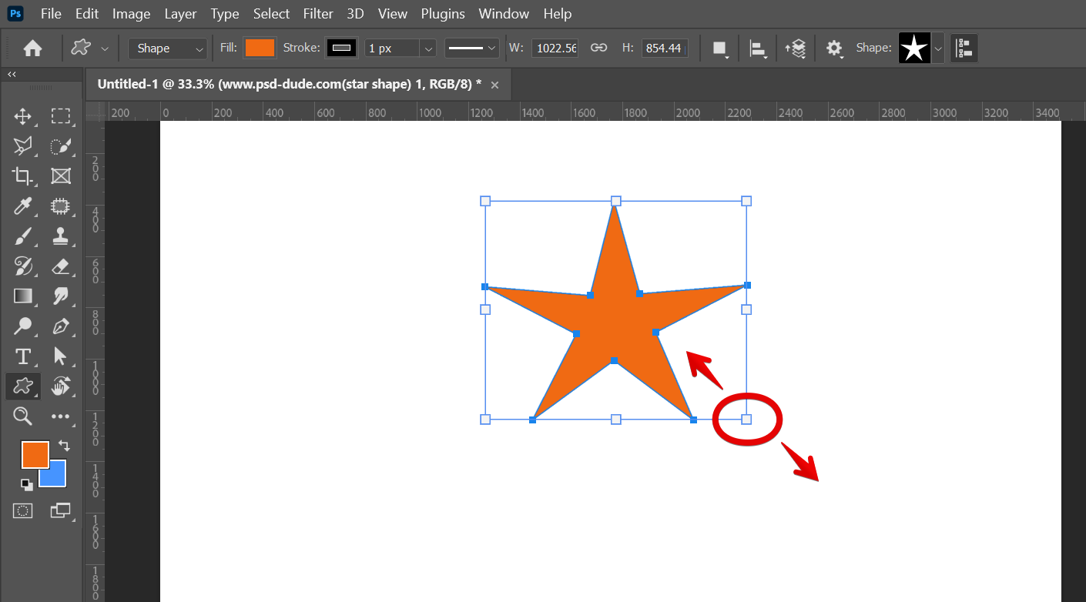This screenshot has height=602, width=1086.
Task: Open the Layer menu
Action: click(180, 14)
